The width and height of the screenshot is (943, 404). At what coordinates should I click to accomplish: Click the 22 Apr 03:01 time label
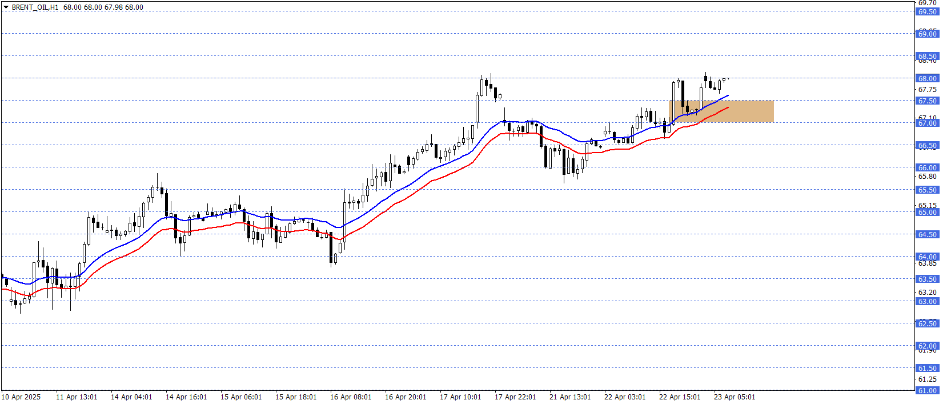point(625,397)
